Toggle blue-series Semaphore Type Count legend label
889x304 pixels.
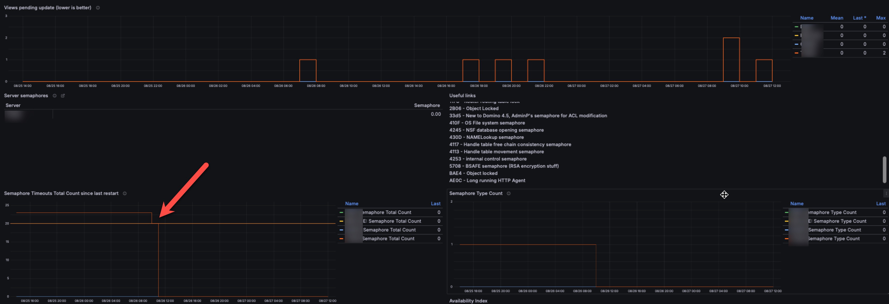click(834, 230)
